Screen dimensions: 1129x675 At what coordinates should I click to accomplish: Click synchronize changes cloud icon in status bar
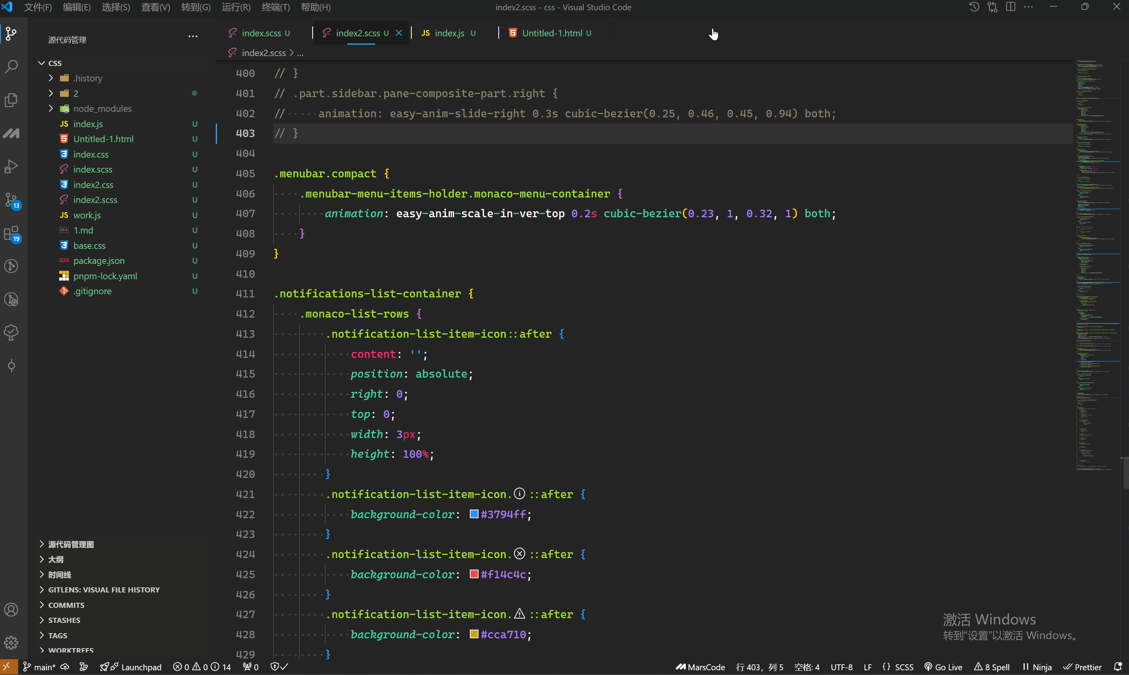coord(65,667)
